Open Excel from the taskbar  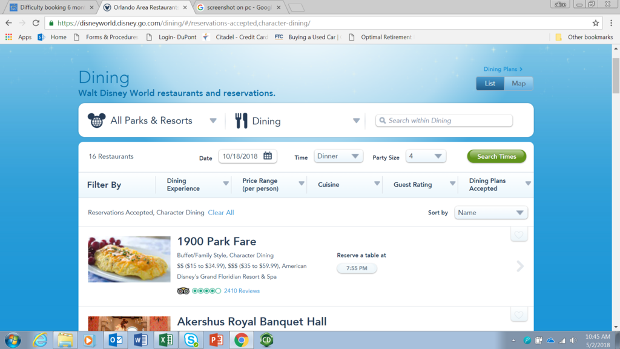point(165,340)
